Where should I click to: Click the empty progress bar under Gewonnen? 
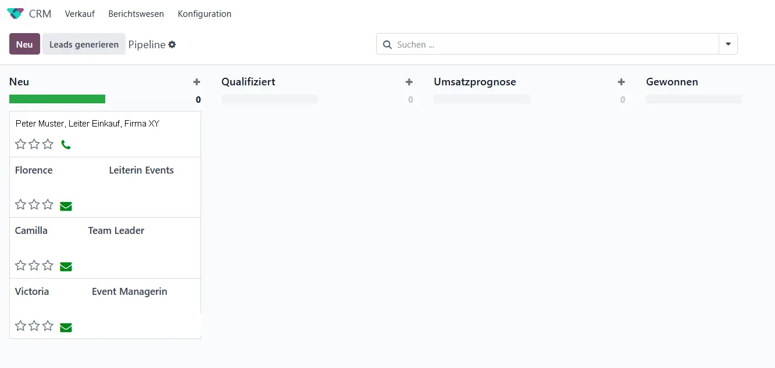[x=694, y=99]
